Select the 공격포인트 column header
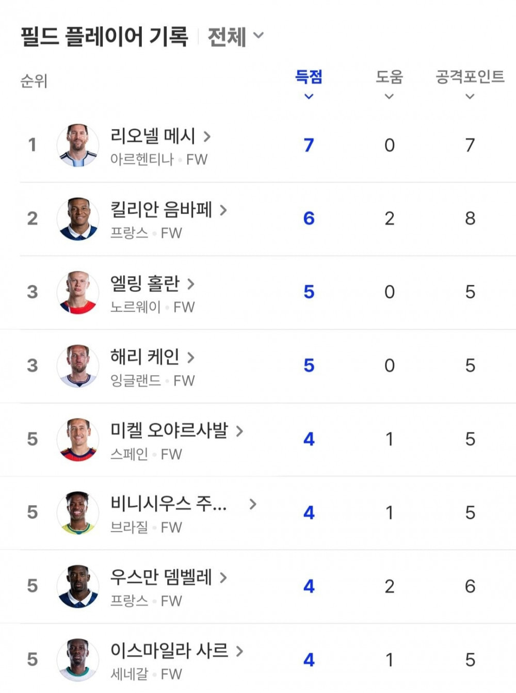Screen dimensions: 516x693 [470, 77]
